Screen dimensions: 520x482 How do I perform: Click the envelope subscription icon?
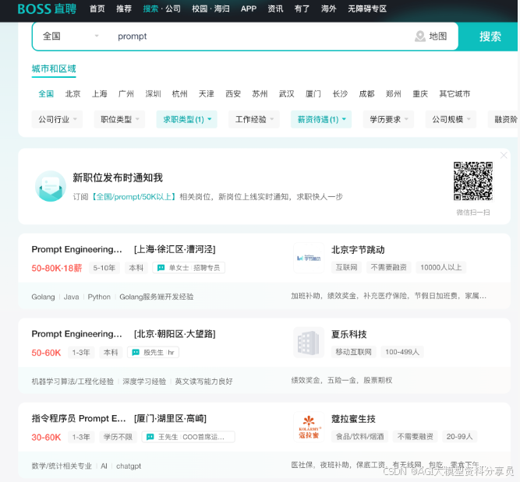pos(51,186)
